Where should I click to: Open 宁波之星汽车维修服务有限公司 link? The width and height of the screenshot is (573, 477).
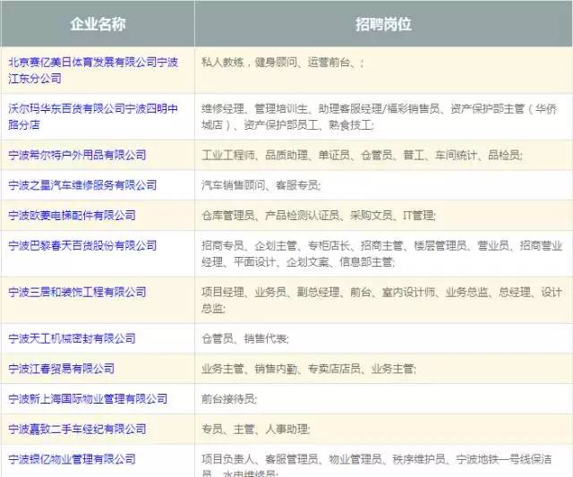pos(82,185)
